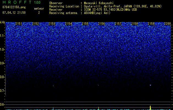Click the 2152 time marker

(35, 24)
